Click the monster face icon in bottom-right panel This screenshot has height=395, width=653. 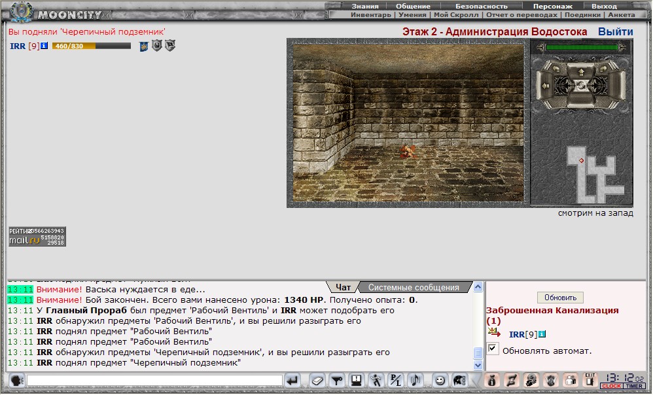550,381
